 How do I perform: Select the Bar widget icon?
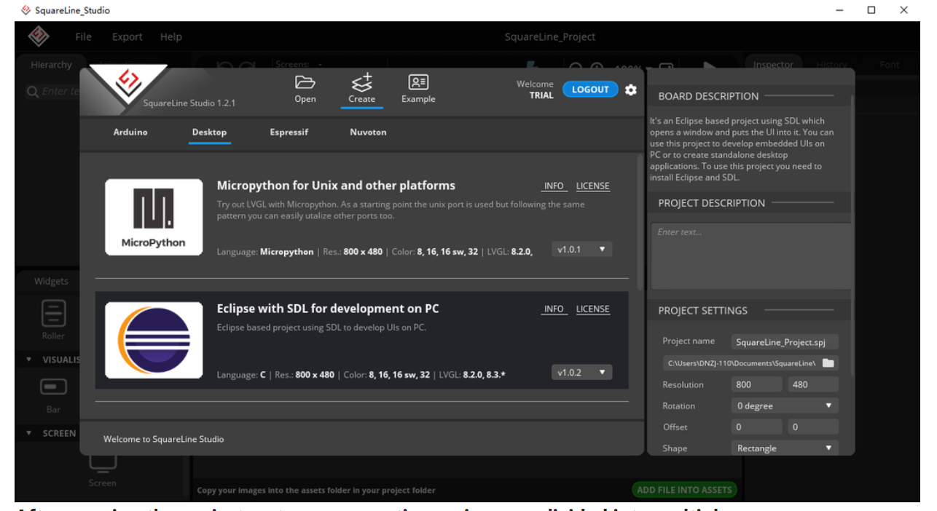click(53, 387)
